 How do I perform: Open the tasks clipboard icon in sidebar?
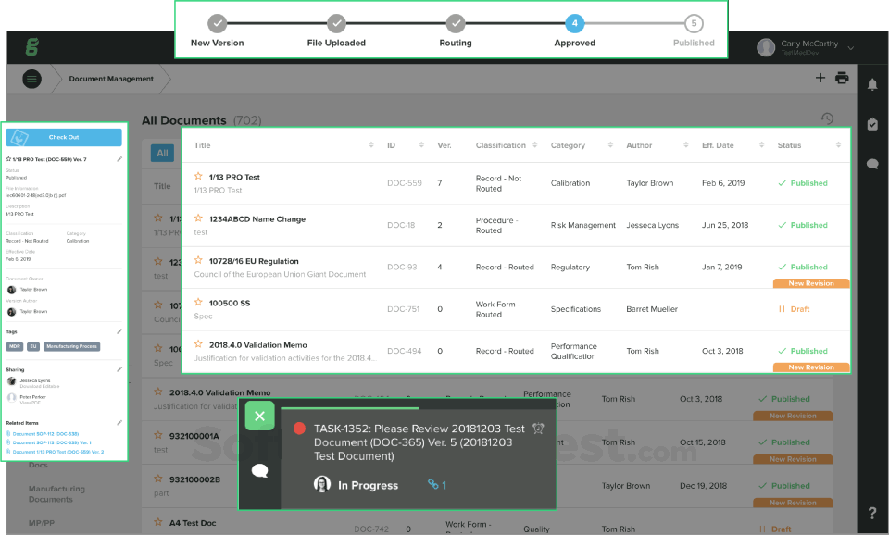coord(872,123)
